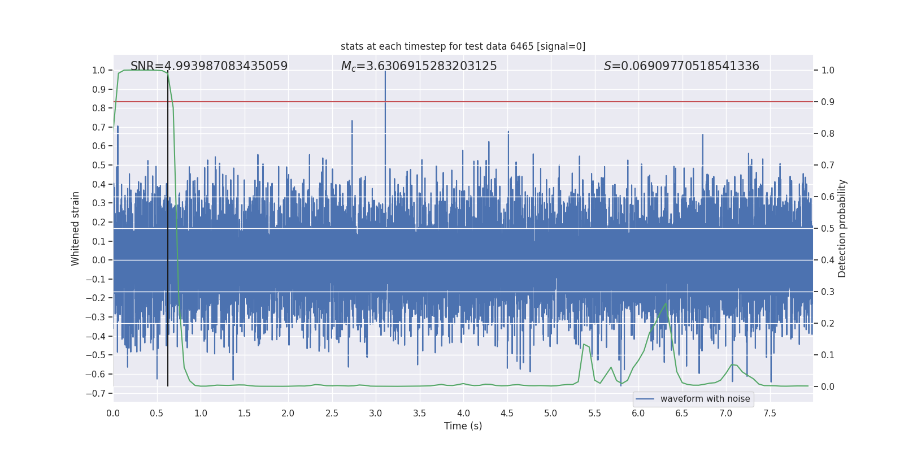Select the 0.7 tick on the Detection probability axis
The height and width of the screenshot is (452, 904).
828,166
